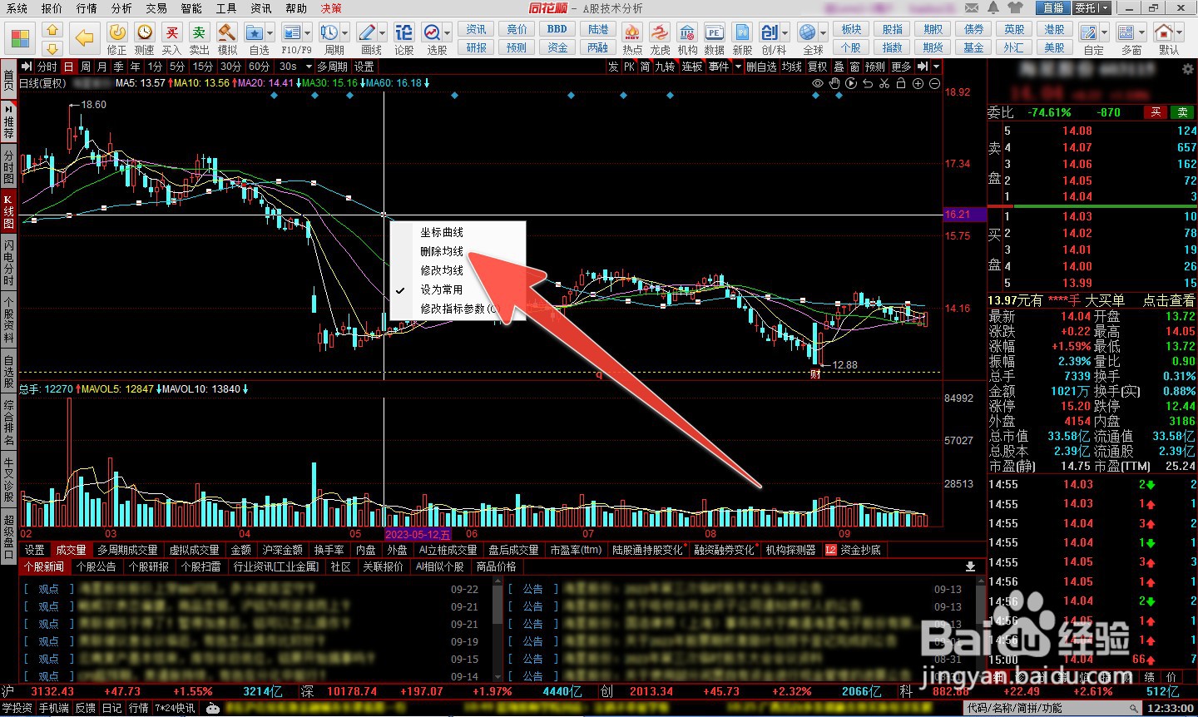Select the 周 weekly period tab
The width and height of the screenshot is (1198, 717).
coord(86,67)
